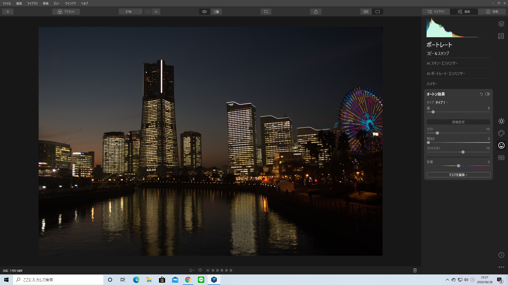Viewport: 508px width, 285px height.
Task: Switch to the 情報 tab
Action: click(x=492, y=12)
